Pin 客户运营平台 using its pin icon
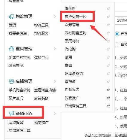The height and width of the screenshot is (140, 127). pos(108,17)
